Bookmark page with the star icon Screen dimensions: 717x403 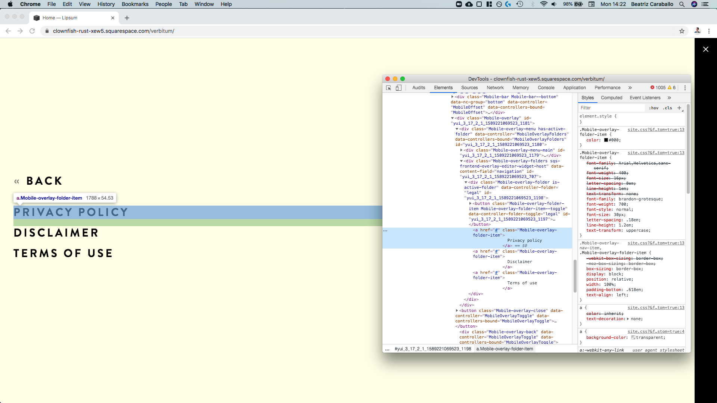tap(682, 31)
